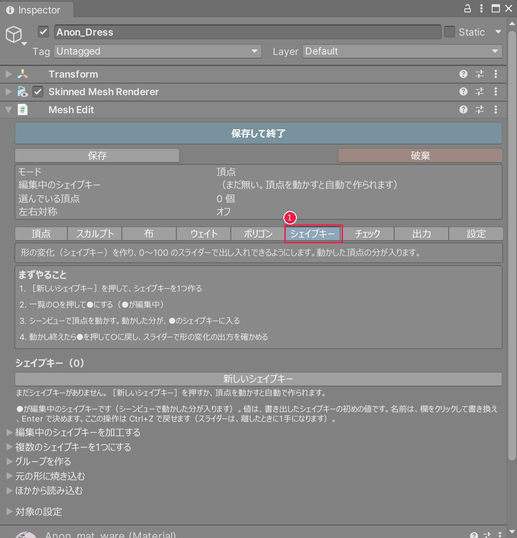Image resolution: width=517 pixels, height=538 pixels.
Task: Switch to the 出力 tab
Action: (421, 234)
